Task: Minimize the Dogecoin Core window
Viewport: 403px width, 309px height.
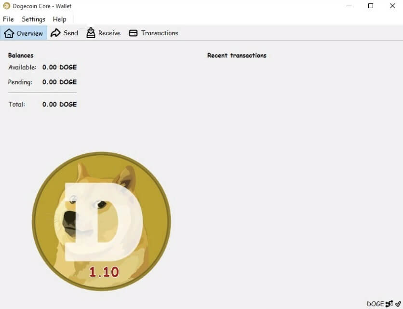Action: [x=349, y=6]
